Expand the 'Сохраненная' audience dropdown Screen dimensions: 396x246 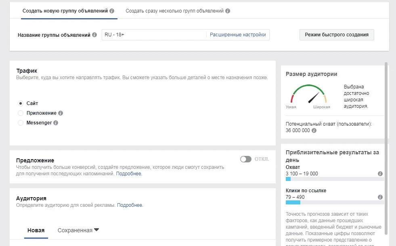tap(78, 230)
